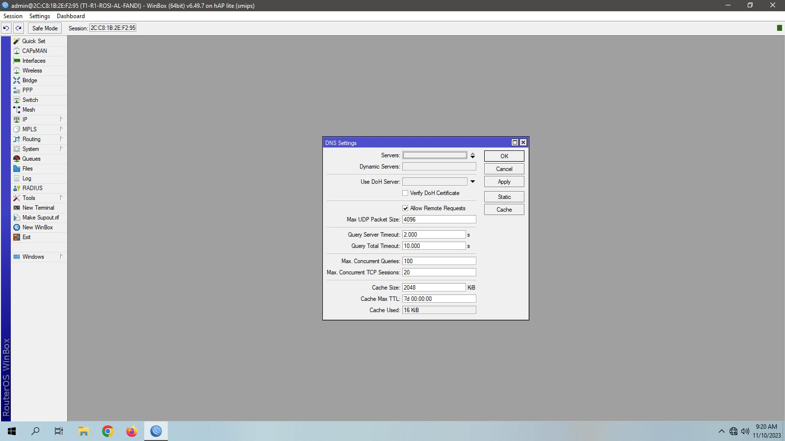Click Apply in DNS Settings
Viewport: 785px width, 441px height.
point(504,181)
